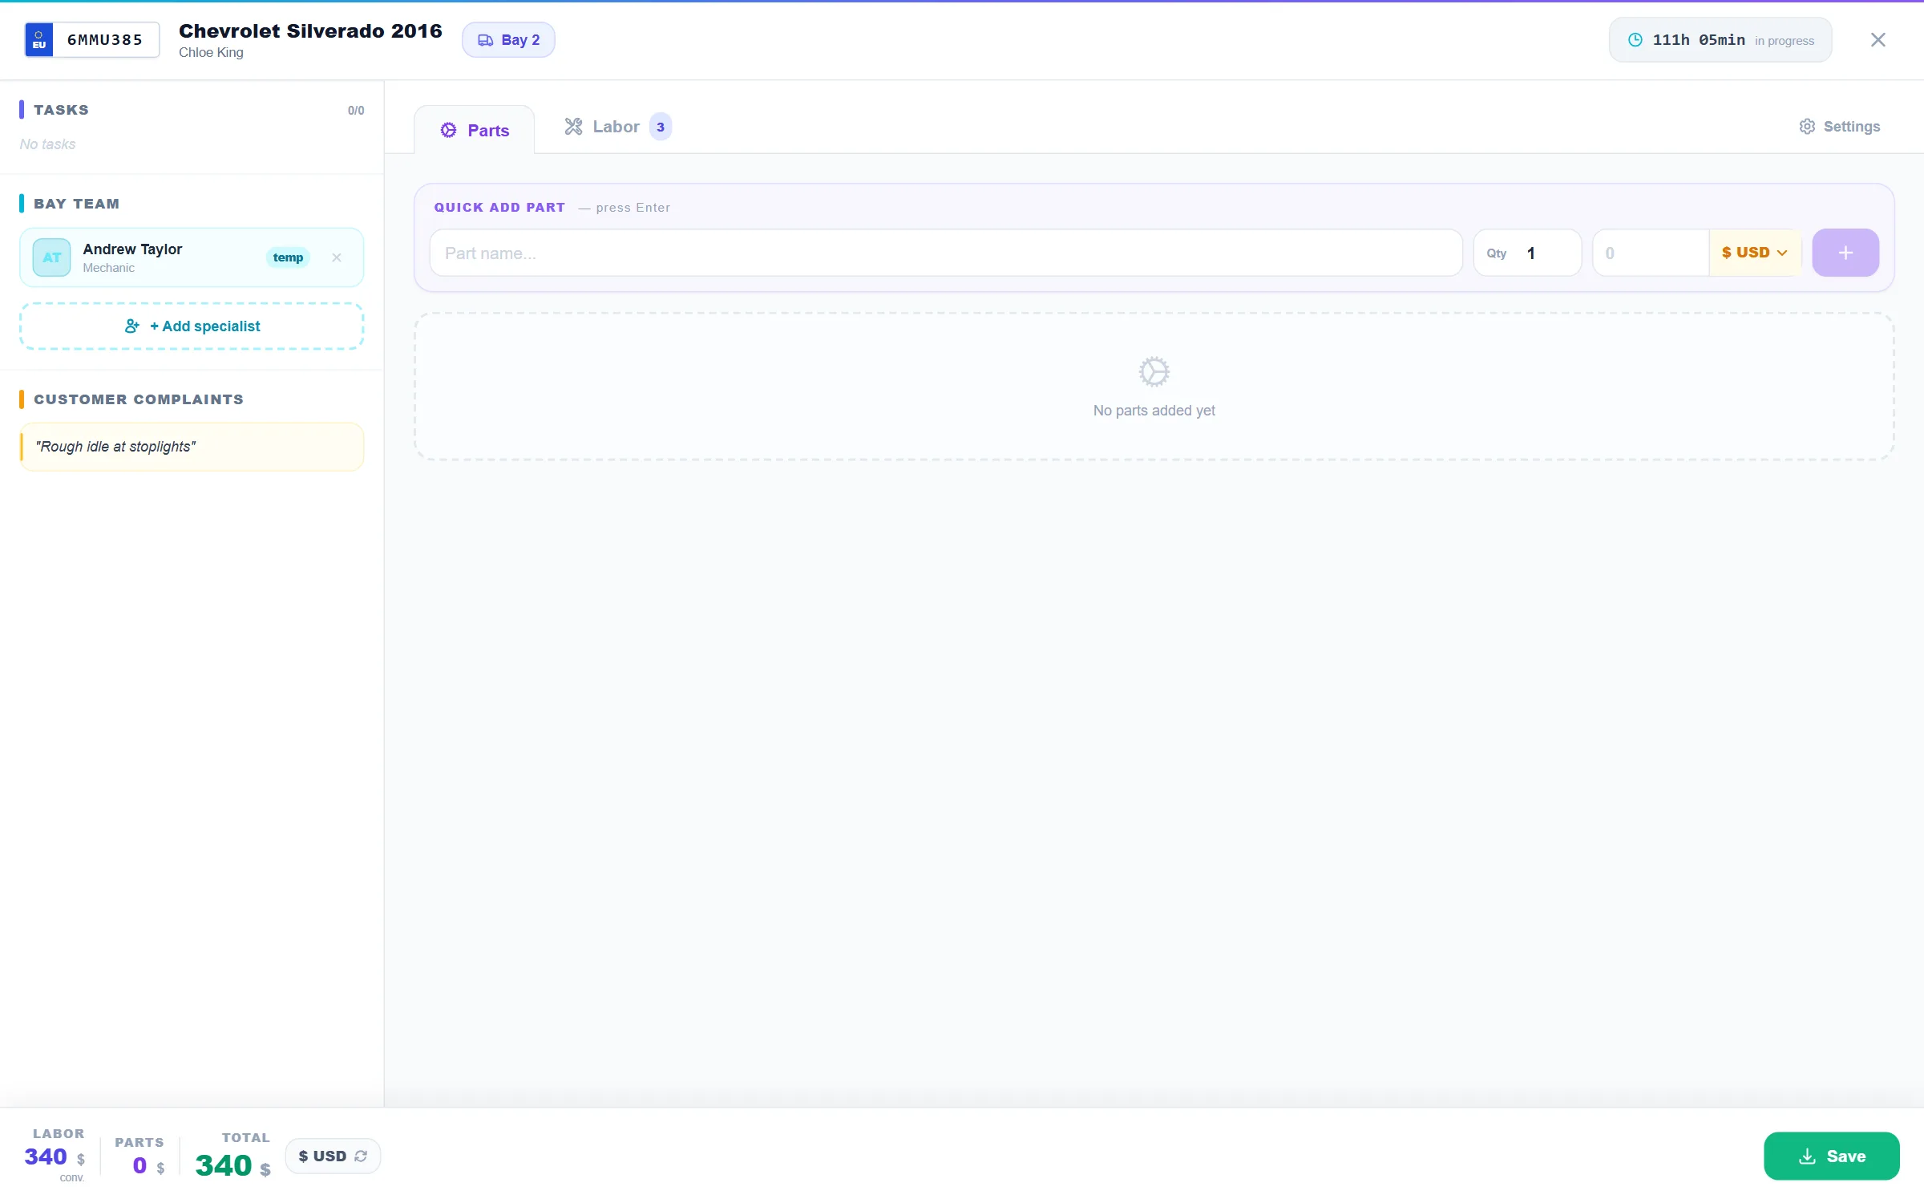Click the 6MMU385 plate number

(105, 40)
